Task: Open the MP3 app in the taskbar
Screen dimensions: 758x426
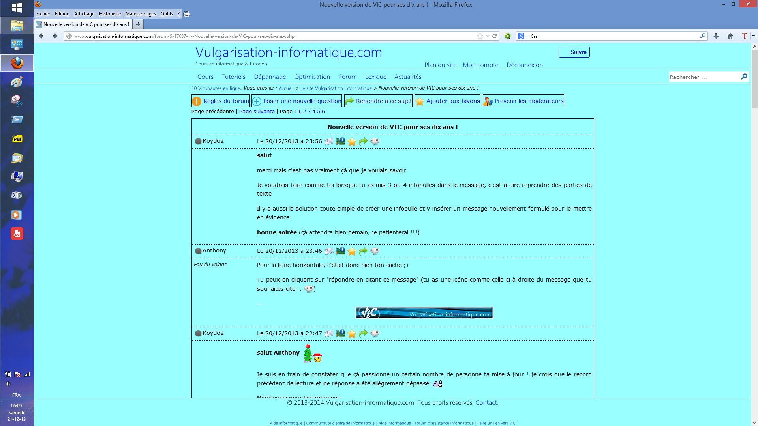Action: click(x=17, y=234)
